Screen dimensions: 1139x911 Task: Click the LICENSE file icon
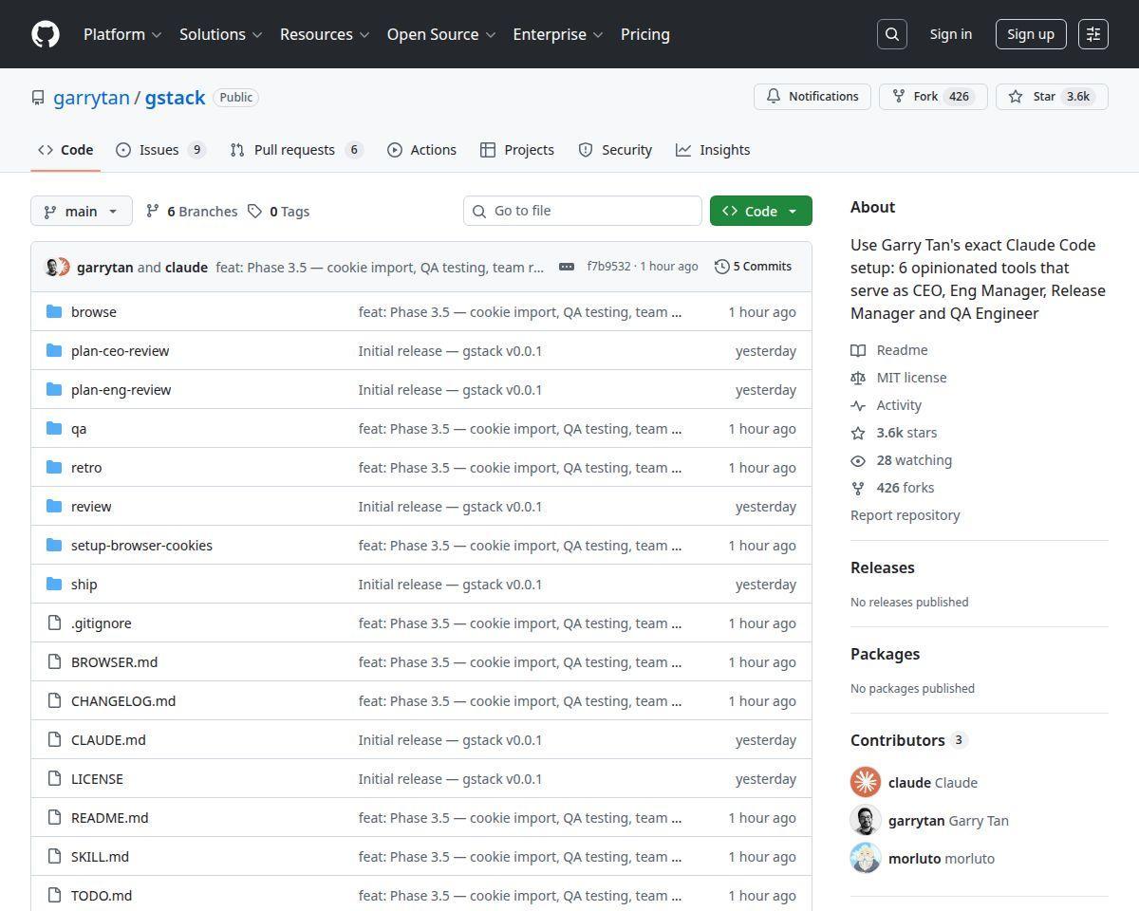click(x=54, y=778)
